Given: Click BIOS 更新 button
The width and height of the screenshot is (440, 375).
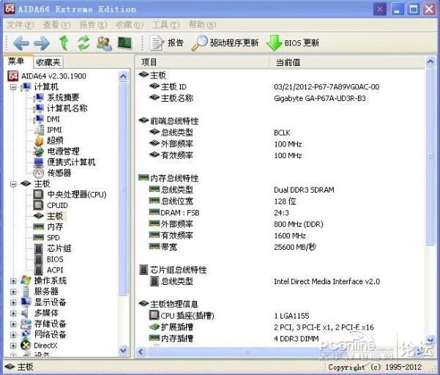Looking at the screenshot, I should point(293,43).
